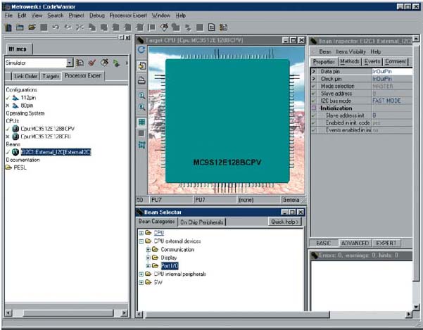This screenshot has height=330, width=423.
Task: Collapse the Initialization group in Bean Inspector
Action: pyautogui.click(x=314, y=108)
